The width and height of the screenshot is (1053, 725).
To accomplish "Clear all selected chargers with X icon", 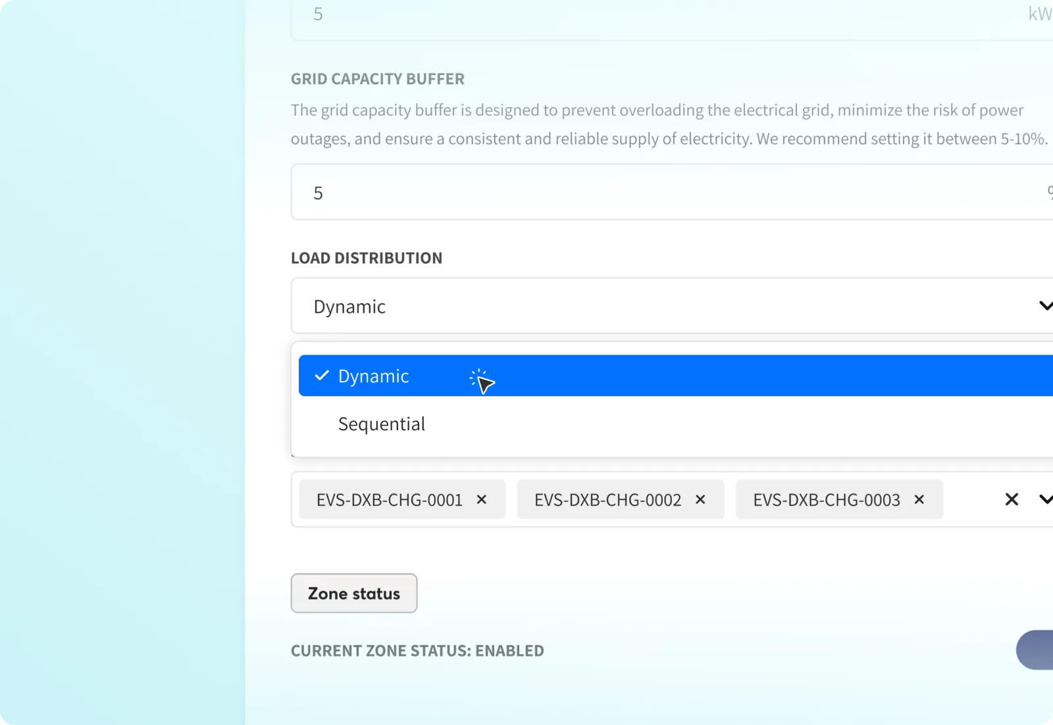I will [x=1012, y=500].
